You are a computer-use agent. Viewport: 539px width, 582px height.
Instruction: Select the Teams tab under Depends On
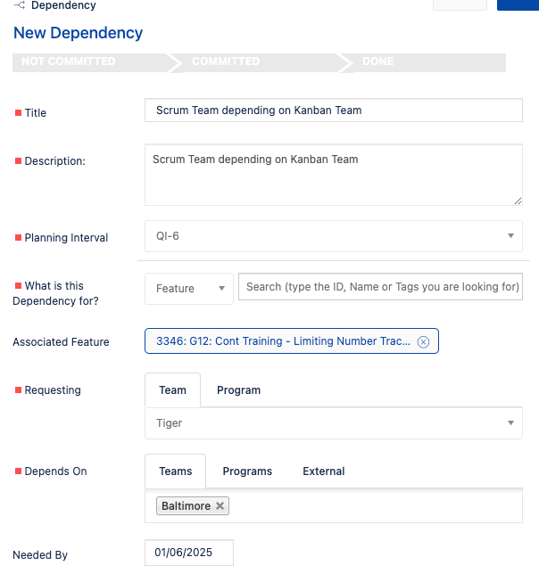pos(176,471)
